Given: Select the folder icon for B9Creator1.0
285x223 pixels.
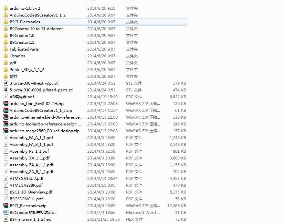Looking at the screenshot, I should [x=5, y=35].
